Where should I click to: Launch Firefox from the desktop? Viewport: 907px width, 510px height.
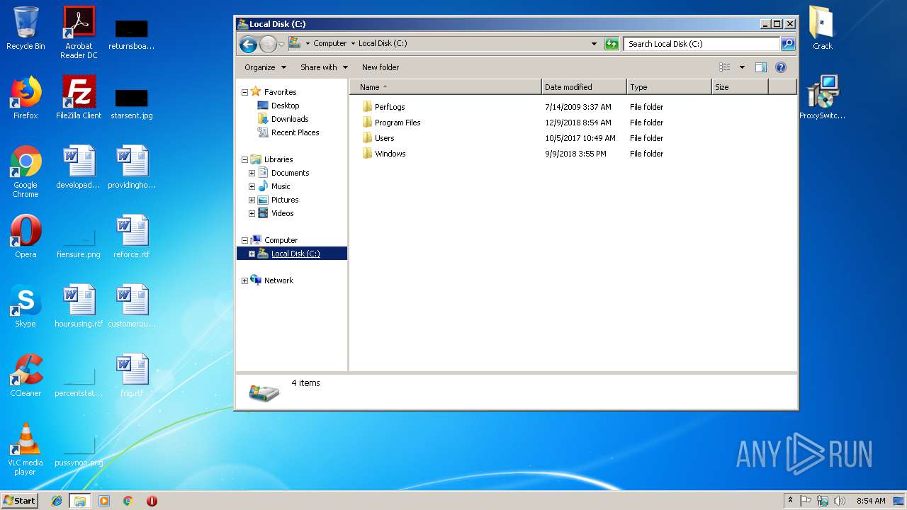(26, 98)
